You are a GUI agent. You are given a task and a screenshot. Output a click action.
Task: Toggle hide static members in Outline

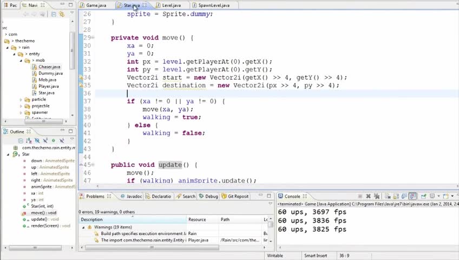point(45,140)
